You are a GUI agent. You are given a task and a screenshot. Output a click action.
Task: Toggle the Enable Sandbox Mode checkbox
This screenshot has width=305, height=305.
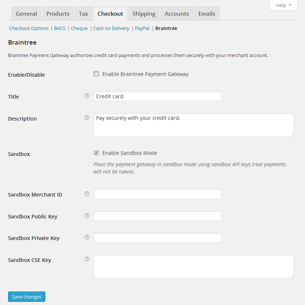click(x=96, y=153)
